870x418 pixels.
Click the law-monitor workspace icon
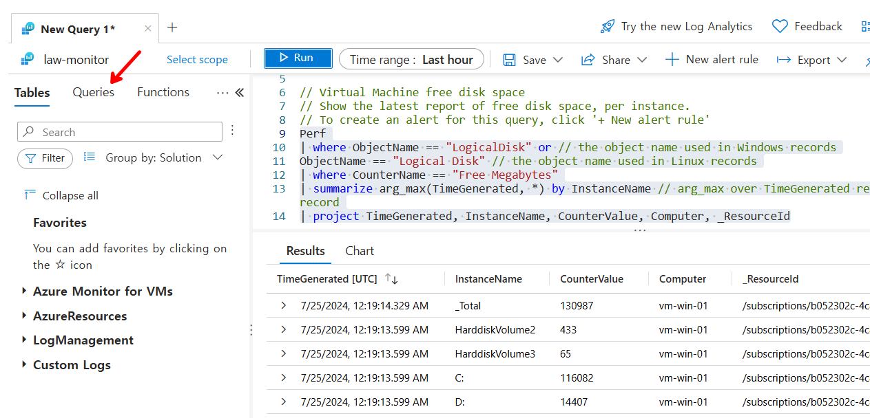click(28, 60)
